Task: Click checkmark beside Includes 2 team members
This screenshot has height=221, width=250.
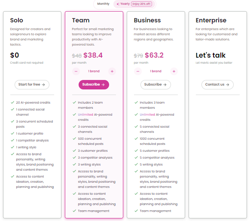Action: click(74, 102)
